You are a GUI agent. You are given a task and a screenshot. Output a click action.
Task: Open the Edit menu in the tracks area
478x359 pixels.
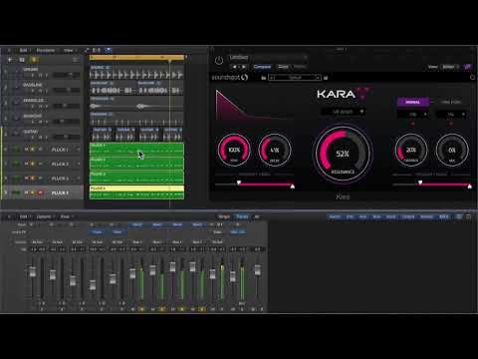coord(23,51)
